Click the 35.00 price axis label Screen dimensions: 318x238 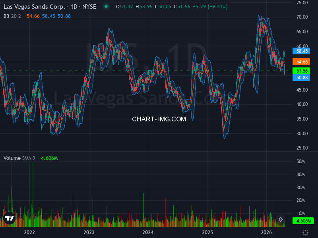[x=302, y=119]
